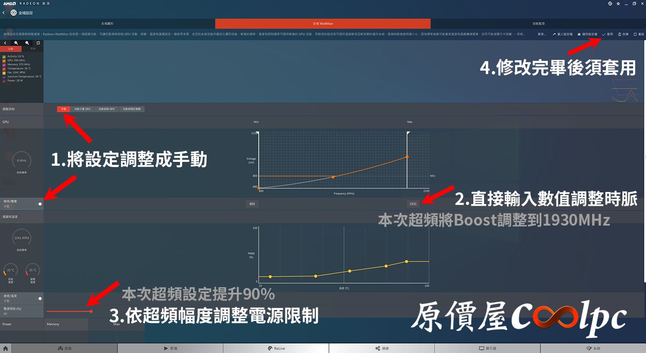Select 尖峰 peak graph tab
Image resolution: width=646 pixels, height=353 pixels.
click(11, 49)
